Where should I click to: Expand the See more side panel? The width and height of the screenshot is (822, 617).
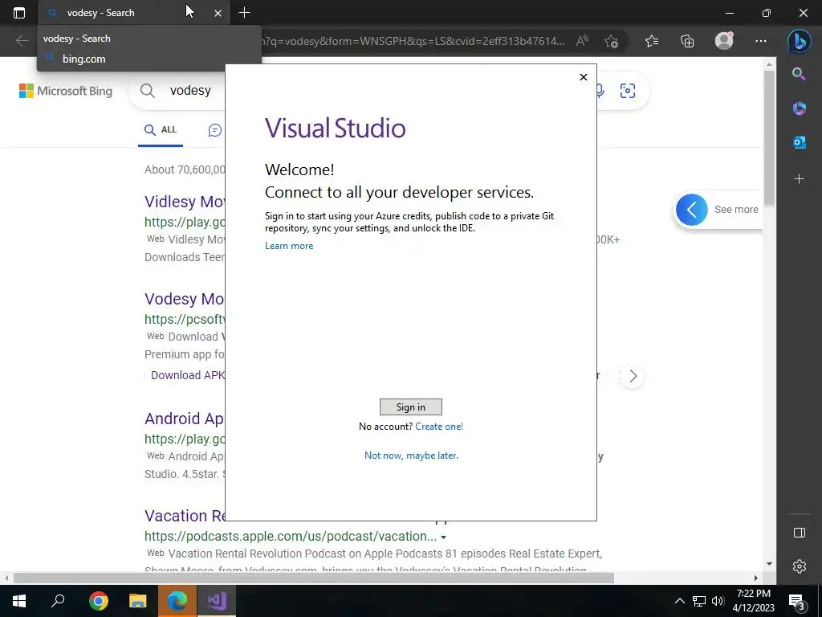718,210
